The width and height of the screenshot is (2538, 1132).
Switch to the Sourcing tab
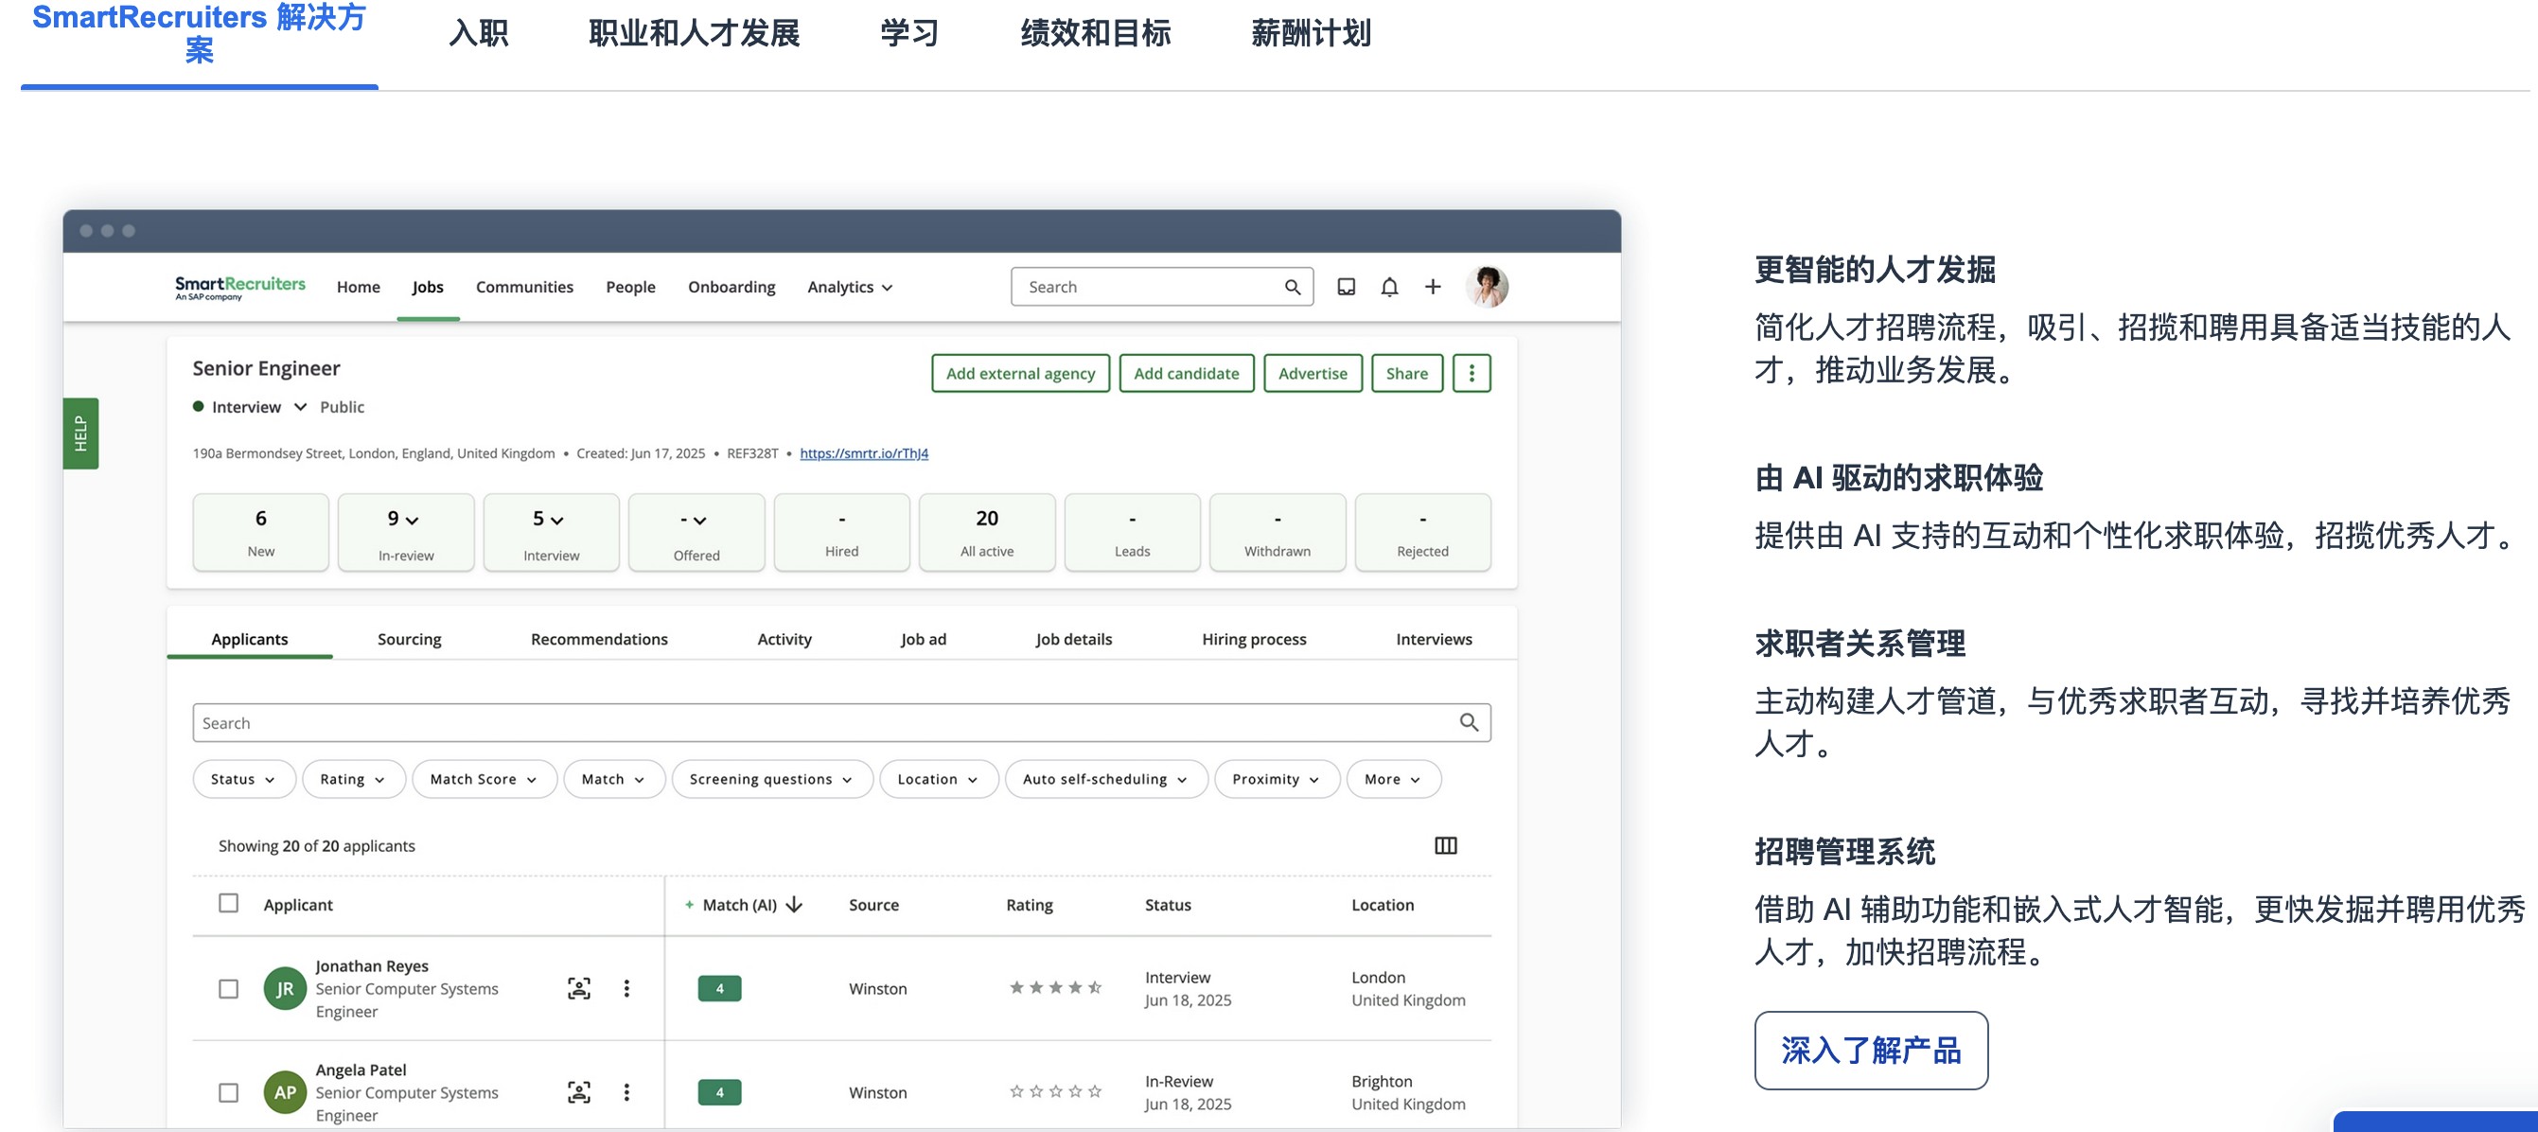pyautogui.click(x=409, y=639)
